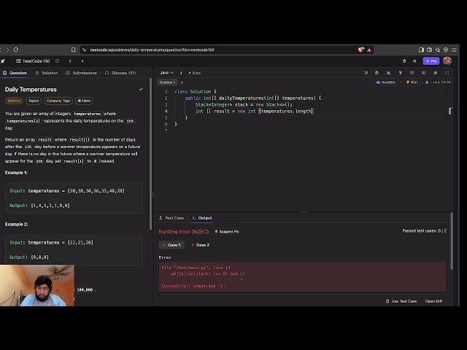Open the browser hamburger menu
This screenshot has width=467, height=350.
[454, 50]
